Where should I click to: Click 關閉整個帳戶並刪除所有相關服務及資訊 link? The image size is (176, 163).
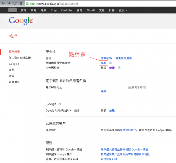[x=125, y=154]
